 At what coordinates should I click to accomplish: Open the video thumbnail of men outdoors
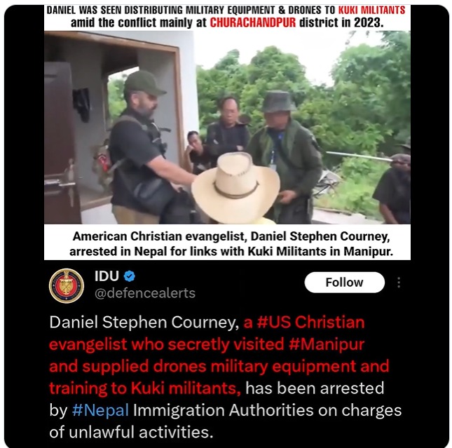tap(227, 127)
